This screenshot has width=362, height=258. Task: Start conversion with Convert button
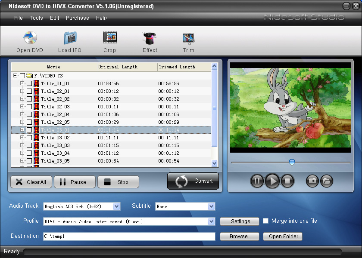tap(193, 181)
